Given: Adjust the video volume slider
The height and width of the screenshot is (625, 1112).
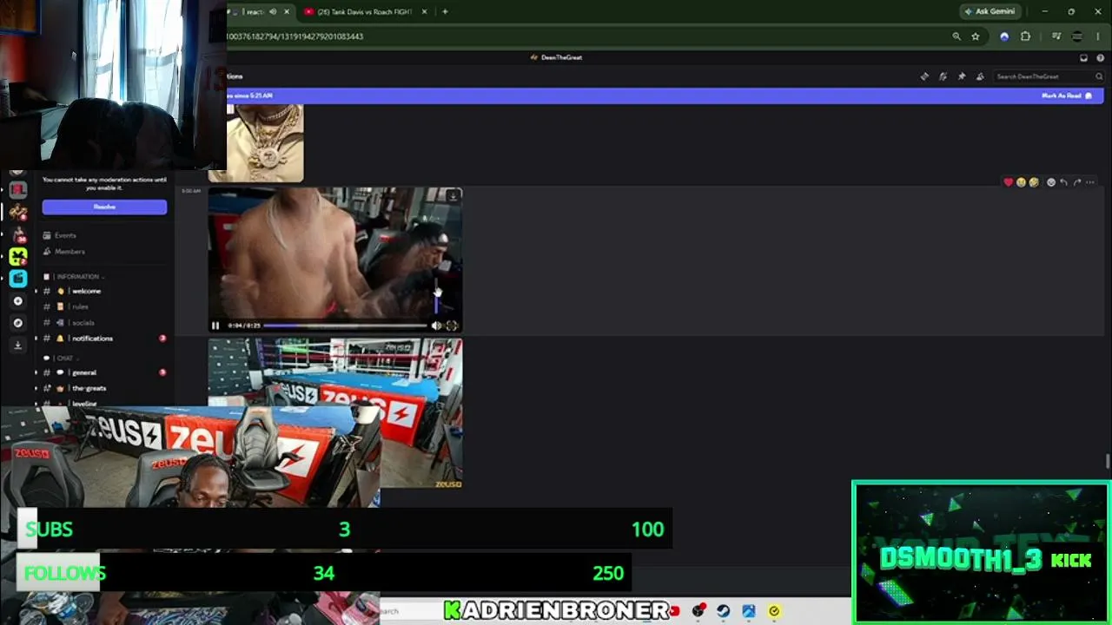Looking at the screenshot, I should coord(436,295).
